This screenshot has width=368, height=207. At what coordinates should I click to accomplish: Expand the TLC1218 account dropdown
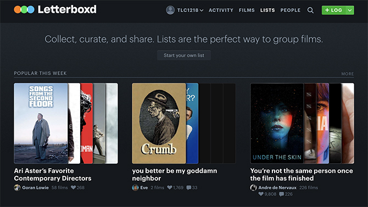point(202,10)
